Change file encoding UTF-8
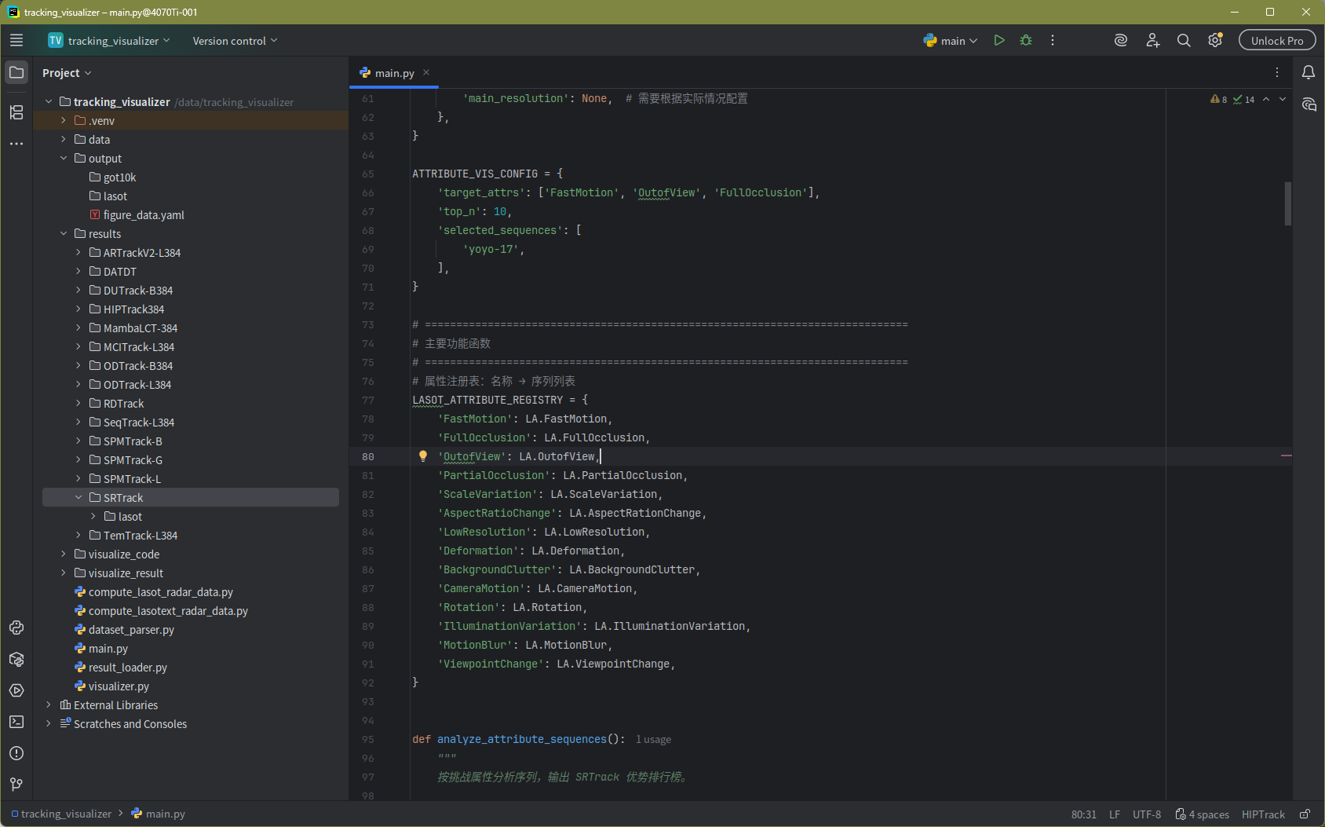The image size is (1325, 827). pyautogui.click(x=1147, y=814)
